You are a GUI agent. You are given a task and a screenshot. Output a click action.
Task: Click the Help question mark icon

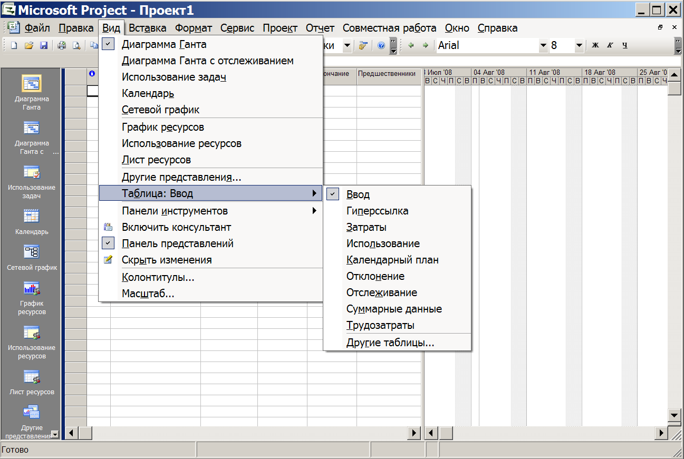pos(381,46)
